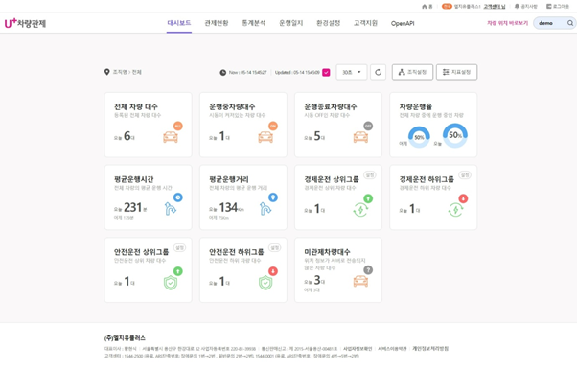Click car icon in 전체 차량 대수 card
Viewport: 577px width, 370px height.
171,137
